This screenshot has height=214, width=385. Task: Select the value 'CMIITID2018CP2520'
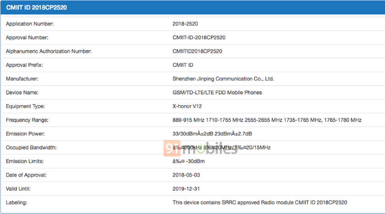(197, 51)
